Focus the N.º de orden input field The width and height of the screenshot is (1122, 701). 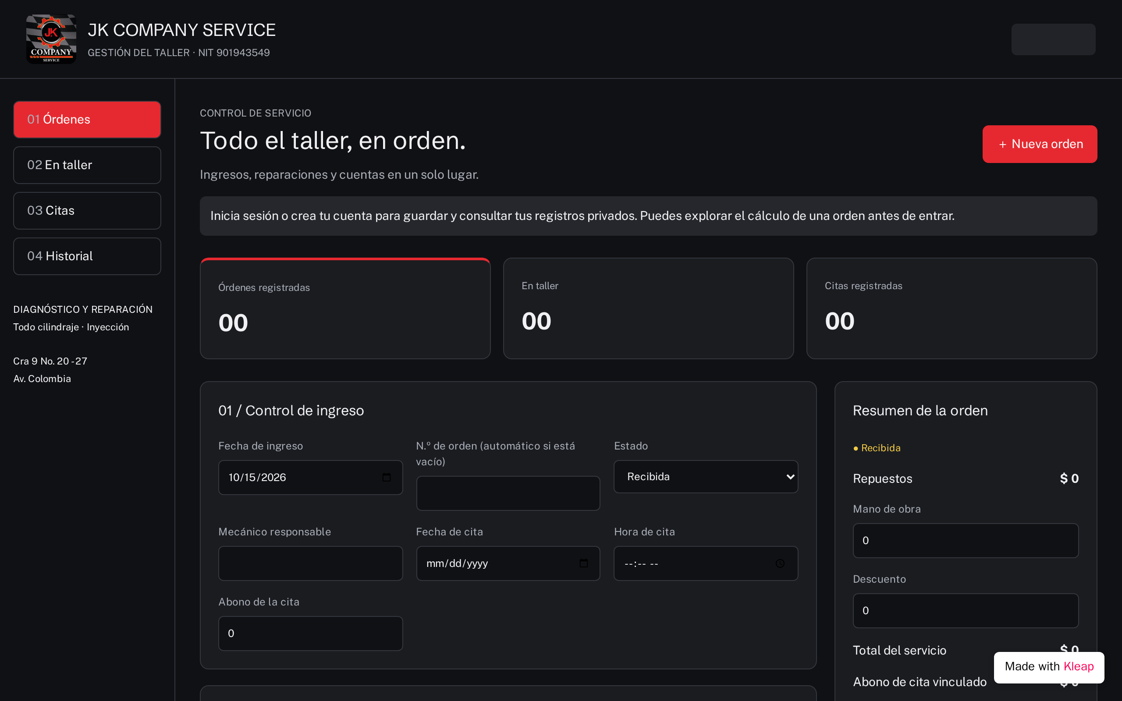(508, 493)
